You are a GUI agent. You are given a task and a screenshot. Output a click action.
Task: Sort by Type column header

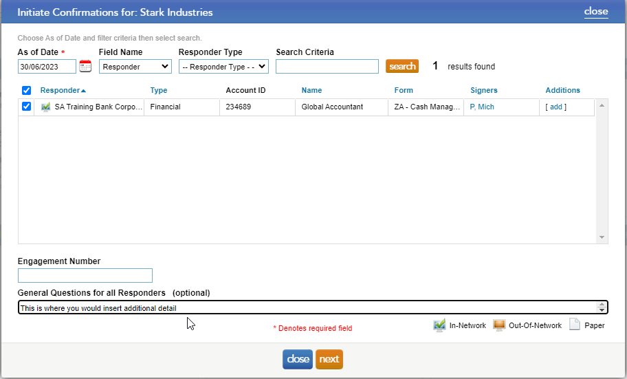[x=159, y=90]
